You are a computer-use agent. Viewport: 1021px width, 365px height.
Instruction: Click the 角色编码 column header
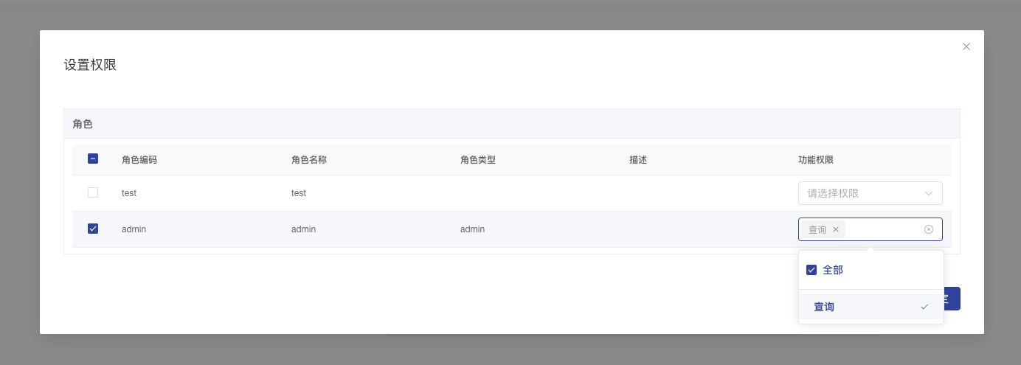point(139,160)
